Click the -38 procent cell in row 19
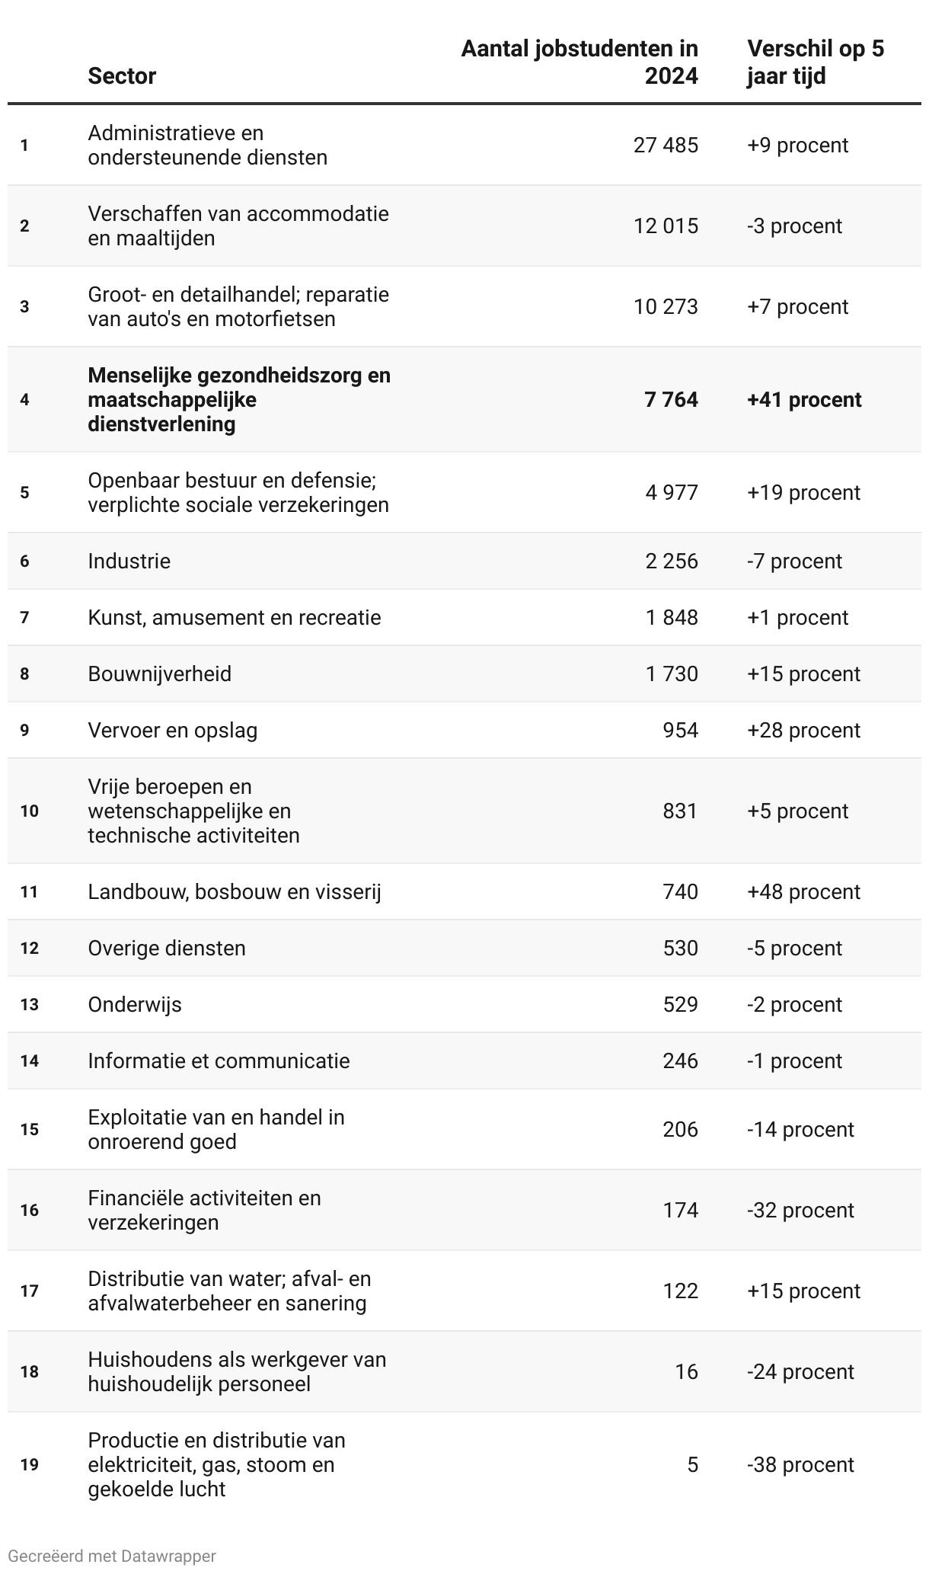The image size is (929, 1574). (800, 1464)
